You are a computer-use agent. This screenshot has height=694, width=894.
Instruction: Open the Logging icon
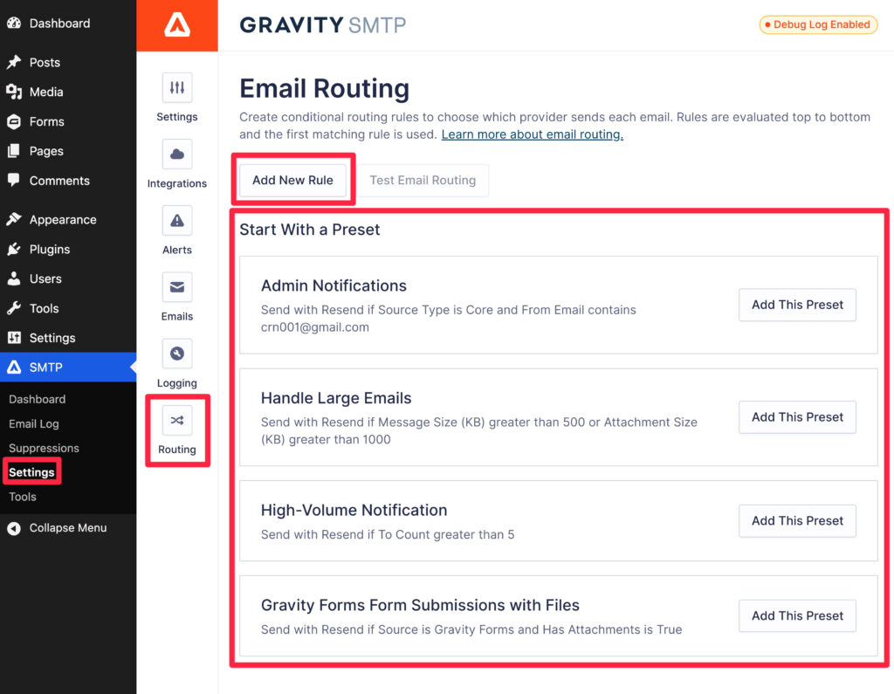click(177, 354)
